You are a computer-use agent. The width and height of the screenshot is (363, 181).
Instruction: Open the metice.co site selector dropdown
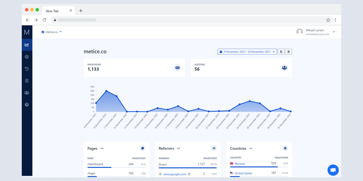click(51, 32)
